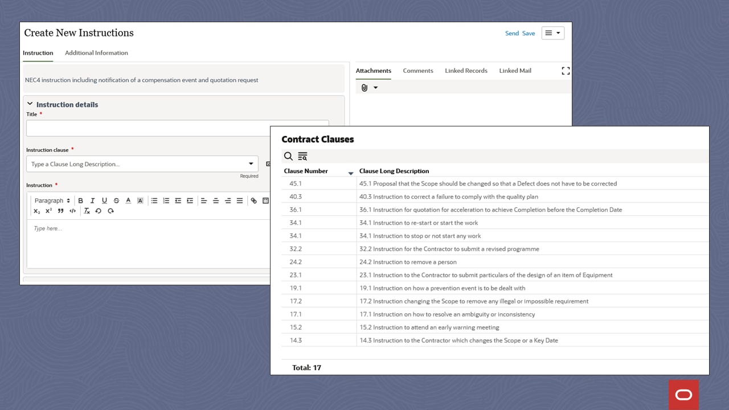729x410 pixels.
Task: Click the strikethrough formatting icon
Action: pyautogui.click(x=116, y=200)
